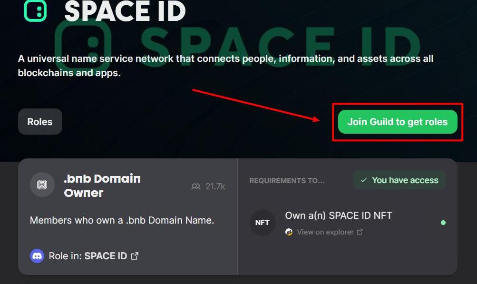Click the explorer logo icon
477x284 pixels.
click(289, 232)
